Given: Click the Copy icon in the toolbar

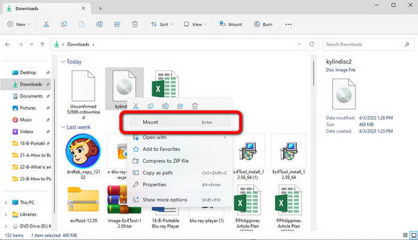Looking at the screenshot, I should click(64, 24).
